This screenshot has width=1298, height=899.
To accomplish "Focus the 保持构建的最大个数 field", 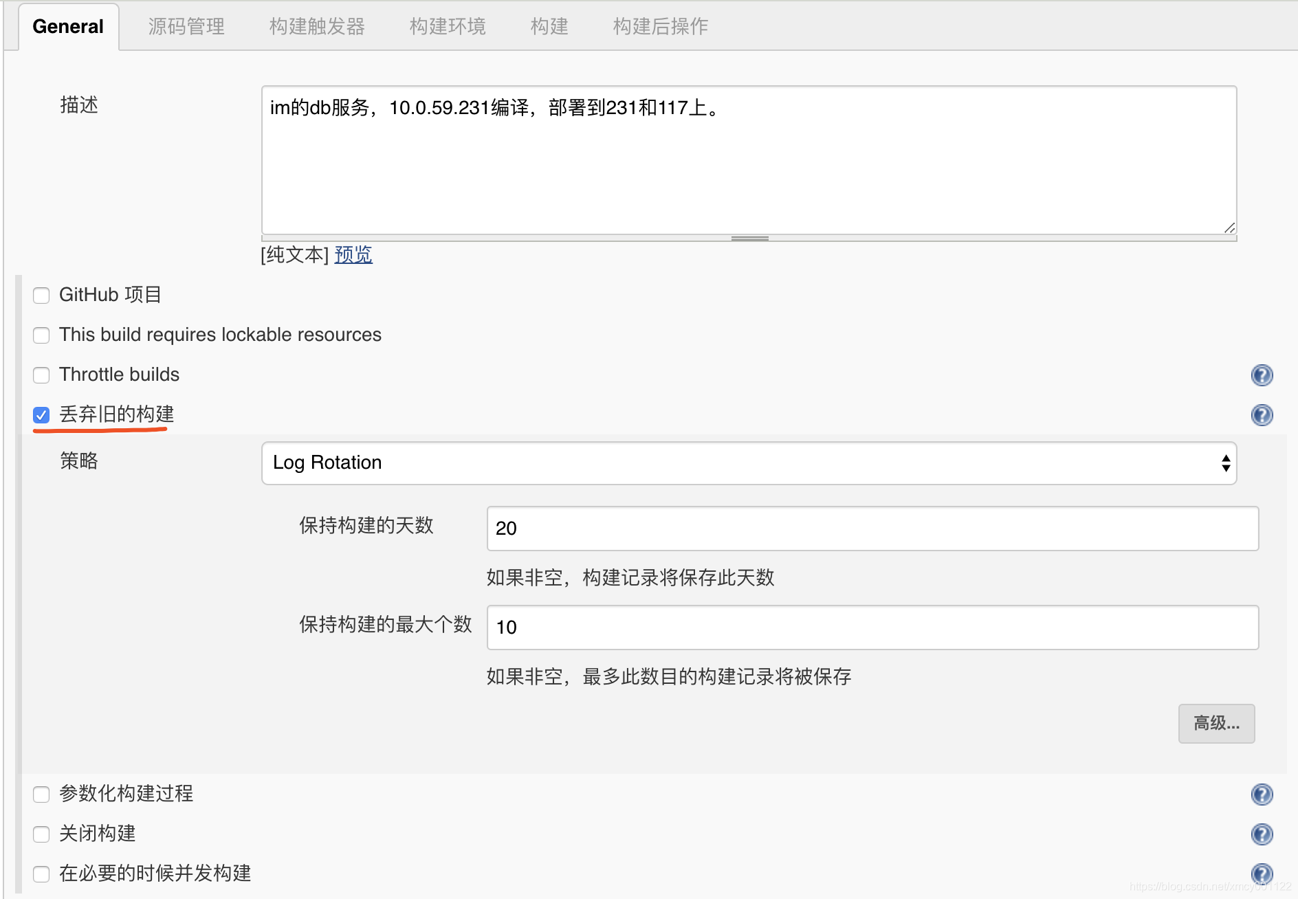I will click(872, 628).
